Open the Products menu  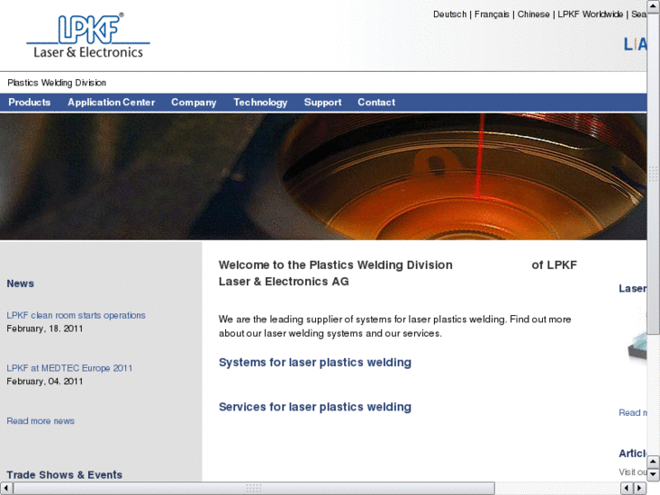[29, 103]
